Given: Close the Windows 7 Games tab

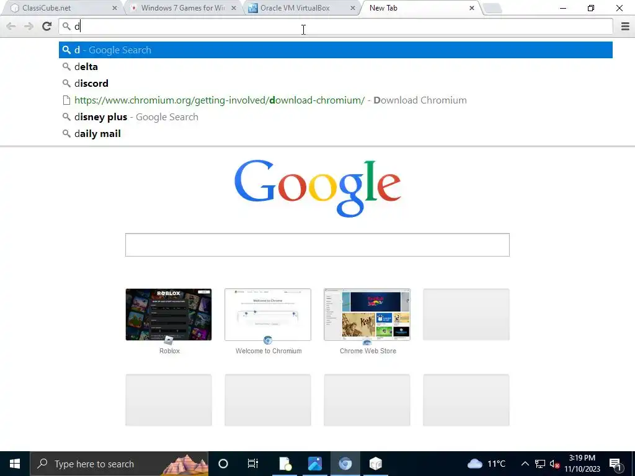Looking at the screenshot, I should (233, 8).
